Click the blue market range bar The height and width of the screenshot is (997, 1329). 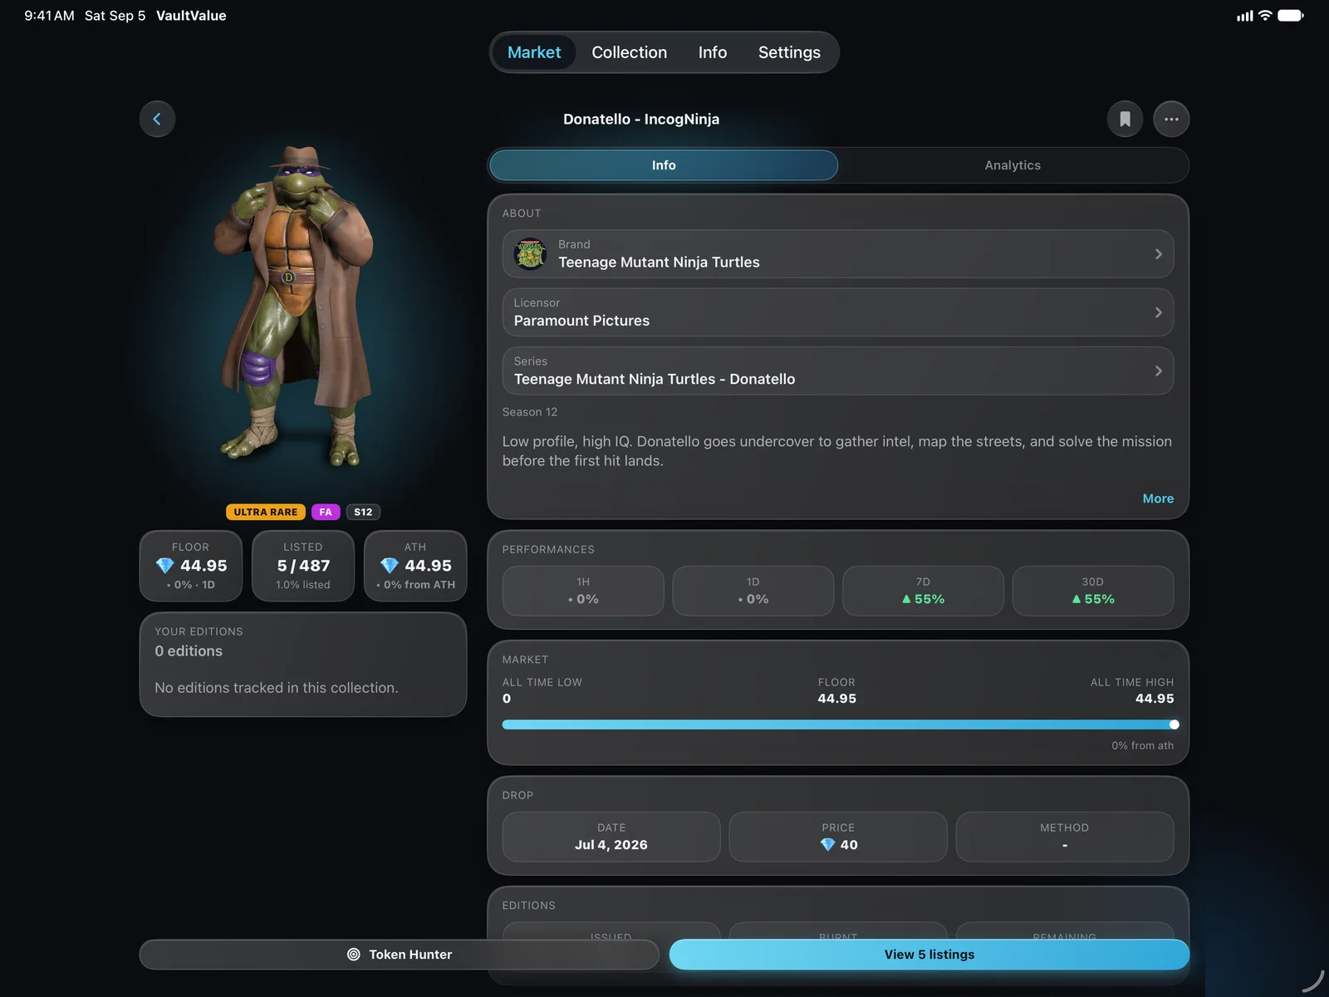pyautogui.click(x=837, y=724)
